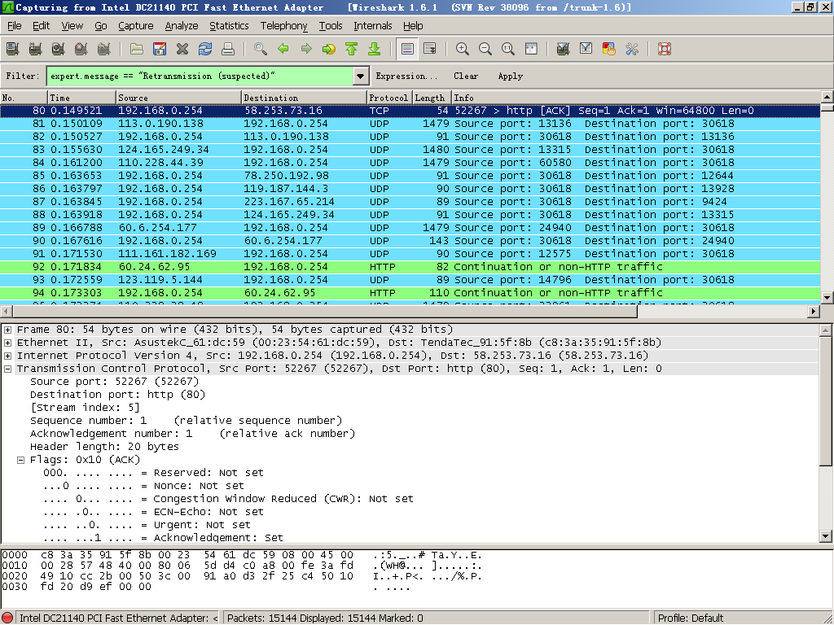Select the Acknowledgement: Set flag line
834x625 pixels.
[163, 538]
